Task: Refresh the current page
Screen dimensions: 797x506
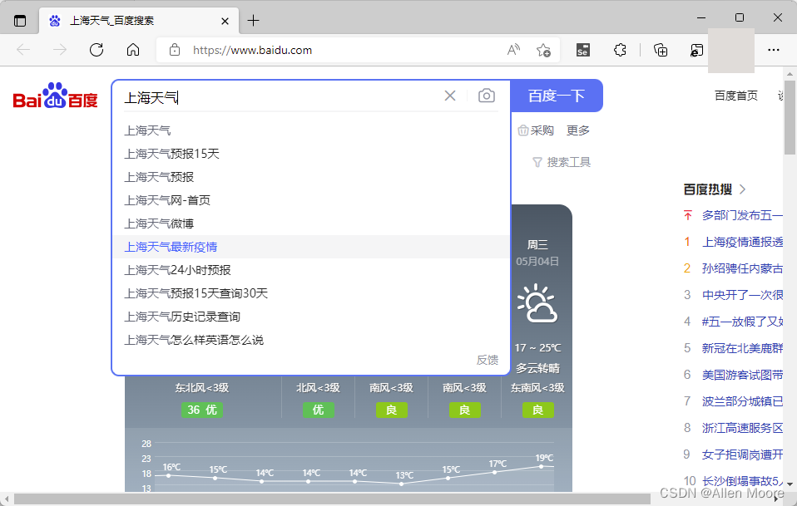Action: pyautogui.click(x=97, y=50)
